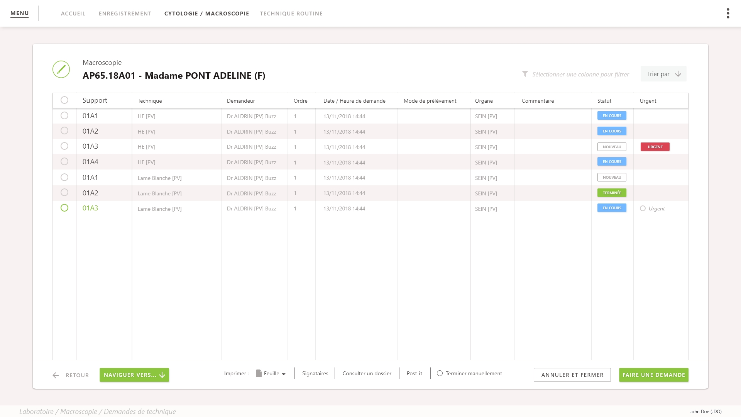Click the filter funnel icon
The image size is (741, 417).
point(525,74)
